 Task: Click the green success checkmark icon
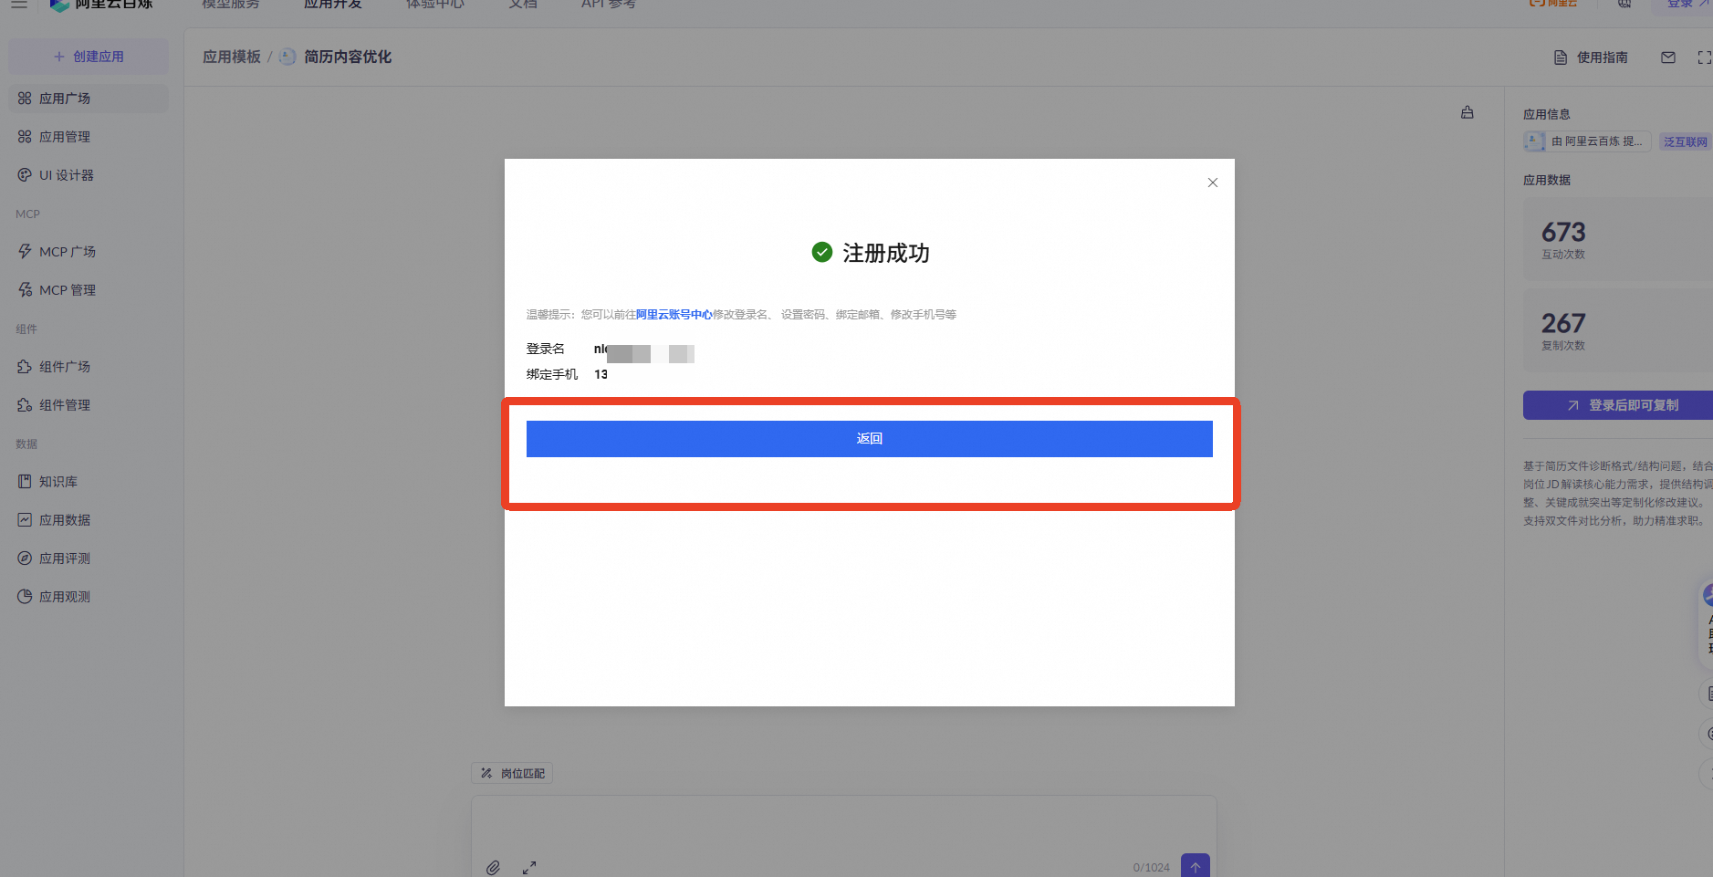point(822,252)
